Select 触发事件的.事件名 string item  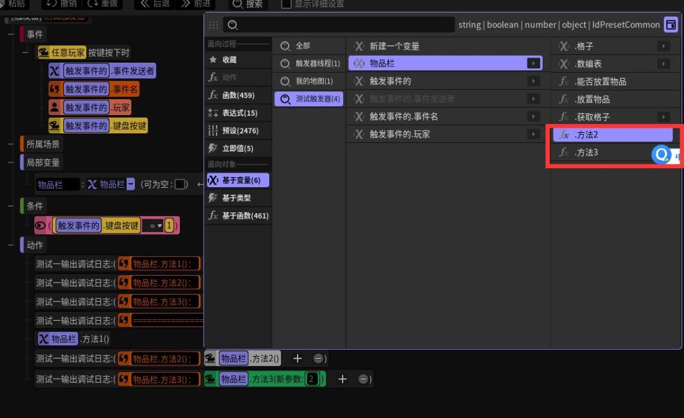(x=94, y=89)
